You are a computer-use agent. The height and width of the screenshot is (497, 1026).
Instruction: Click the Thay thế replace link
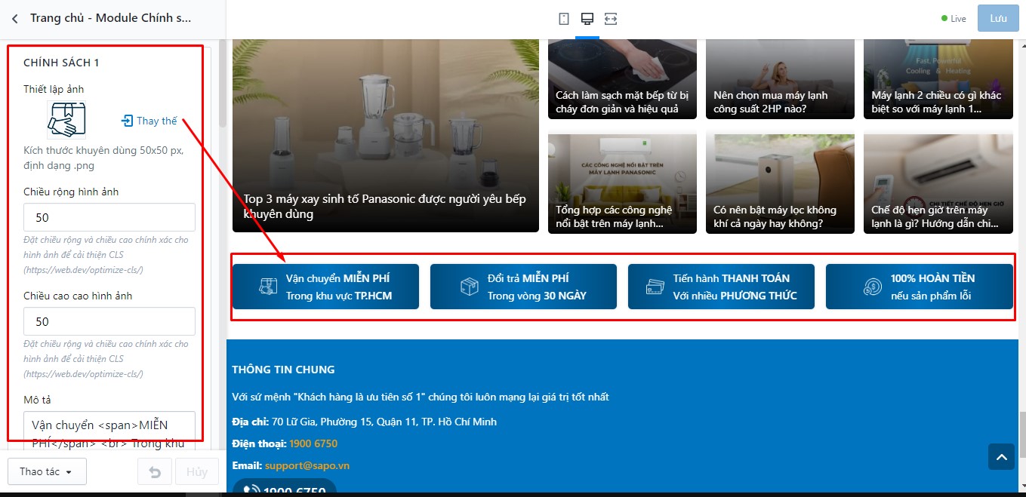[149, 121]
